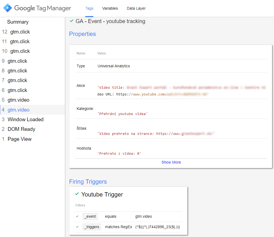This screenshot has width=274, height=237.
Task: Click the equals operator text
Action: click(110, 216)
